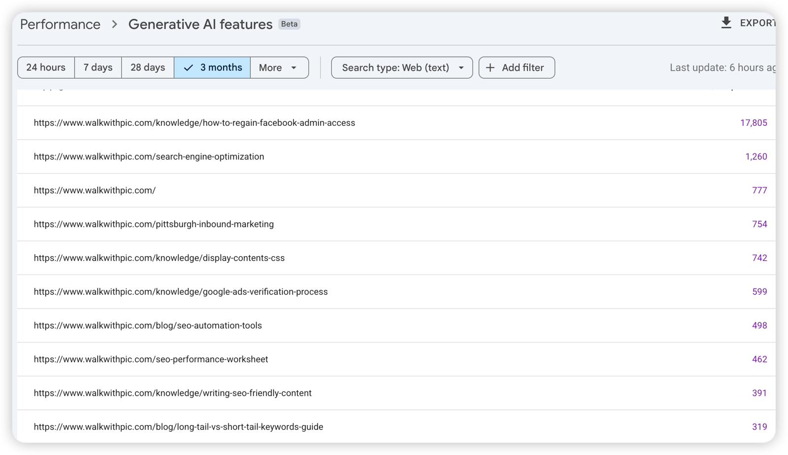Click the plus icon in Add filter

click(x=490, y=68)
